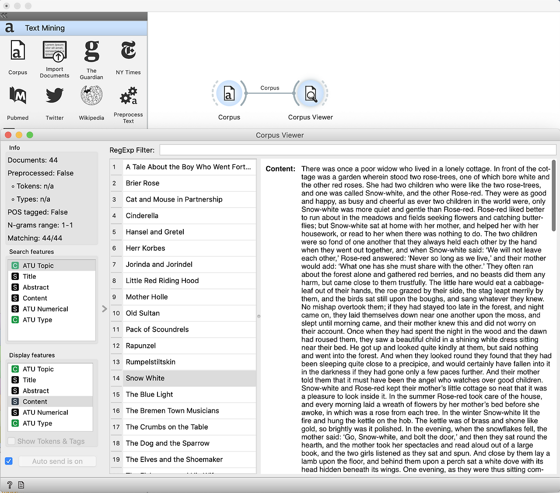Collapse the toolbox with the double-arrow icon
Image resolution: width=560 pixels, height=493 pixels.
coord(4,16)
